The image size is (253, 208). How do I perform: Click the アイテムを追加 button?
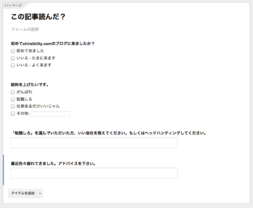pyautogui.click(x=23, y=193)
